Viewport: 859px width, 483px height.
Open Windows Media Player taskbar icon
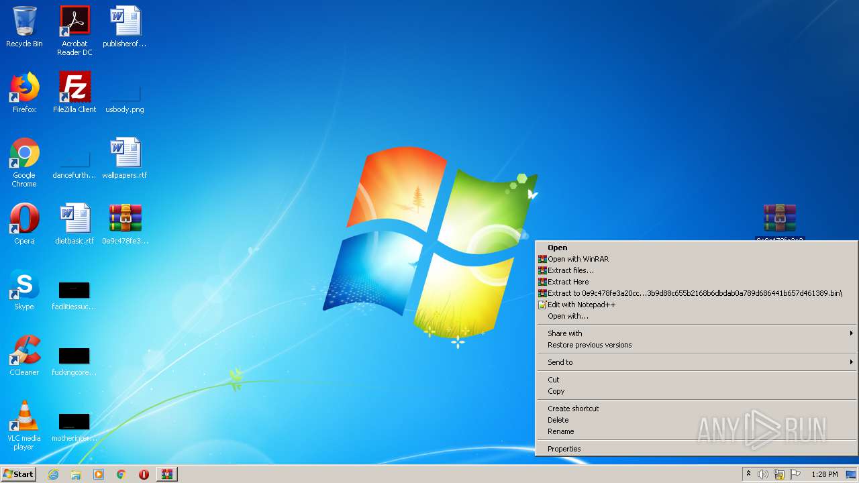pyautogui.click(x=99, y=474)
